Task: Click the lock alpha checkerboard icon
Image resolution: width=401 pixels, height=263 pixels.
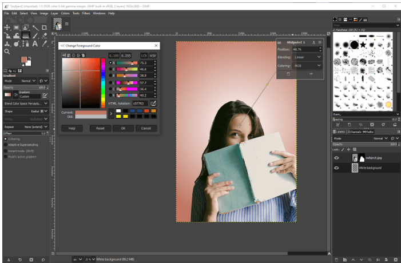Action: coord(355,150)
